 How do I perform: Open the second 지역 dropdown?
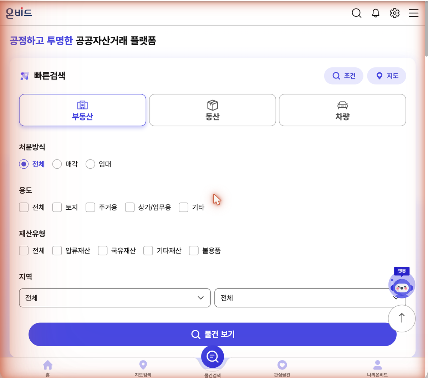310,298
